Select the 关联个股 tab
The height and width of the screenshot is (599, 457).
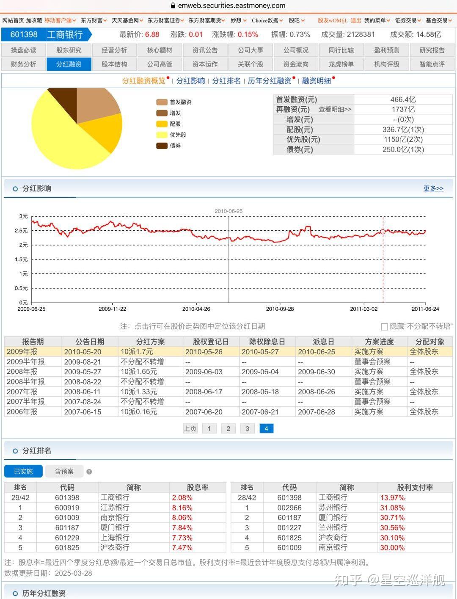pos(251,64)
